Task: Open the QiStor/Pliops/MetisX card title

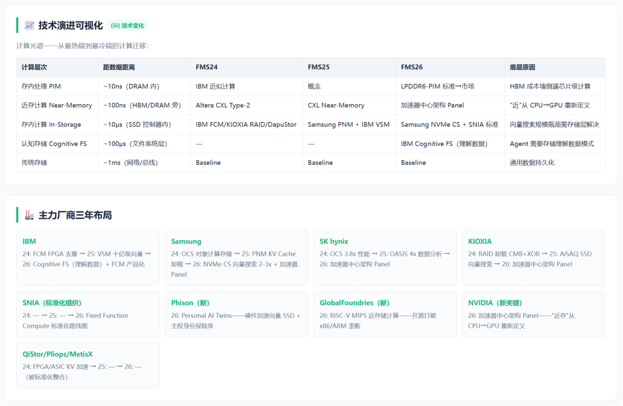Action: [57, 354]
